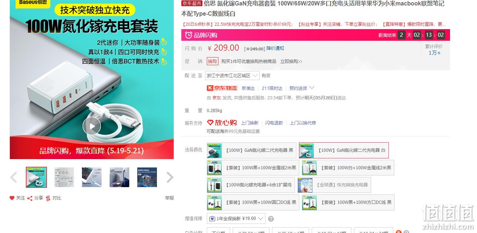Click the 品牌闪购 clock icon
Viewport: 477px width, 233px height.
click(x=188, y=35)
